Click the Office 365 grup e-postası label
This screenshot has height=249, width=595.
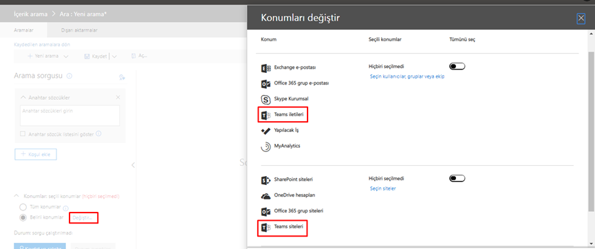[x=301, y=83]
